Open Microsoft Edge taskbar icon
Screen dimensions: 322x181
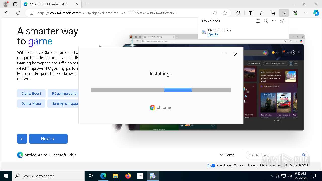[x=103, y=176]
